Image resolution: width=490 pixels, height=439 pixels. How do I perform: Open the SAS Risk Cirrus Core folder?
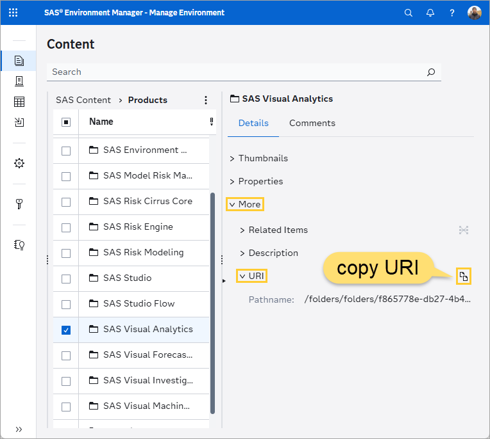(x=148, y=201)
